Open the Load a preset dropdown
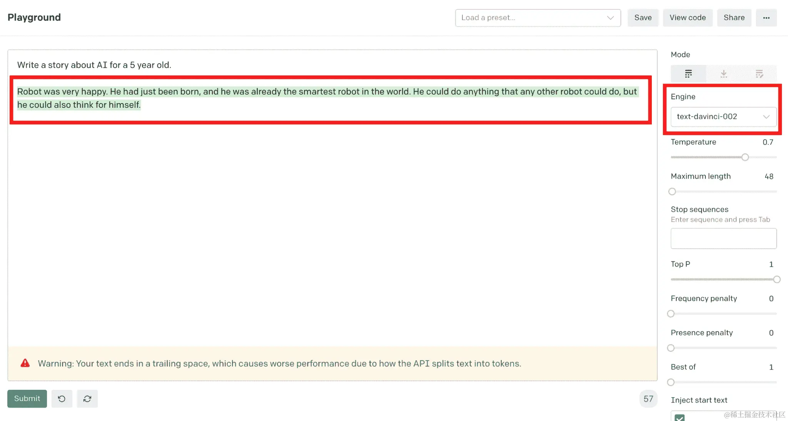 [538, 18]
